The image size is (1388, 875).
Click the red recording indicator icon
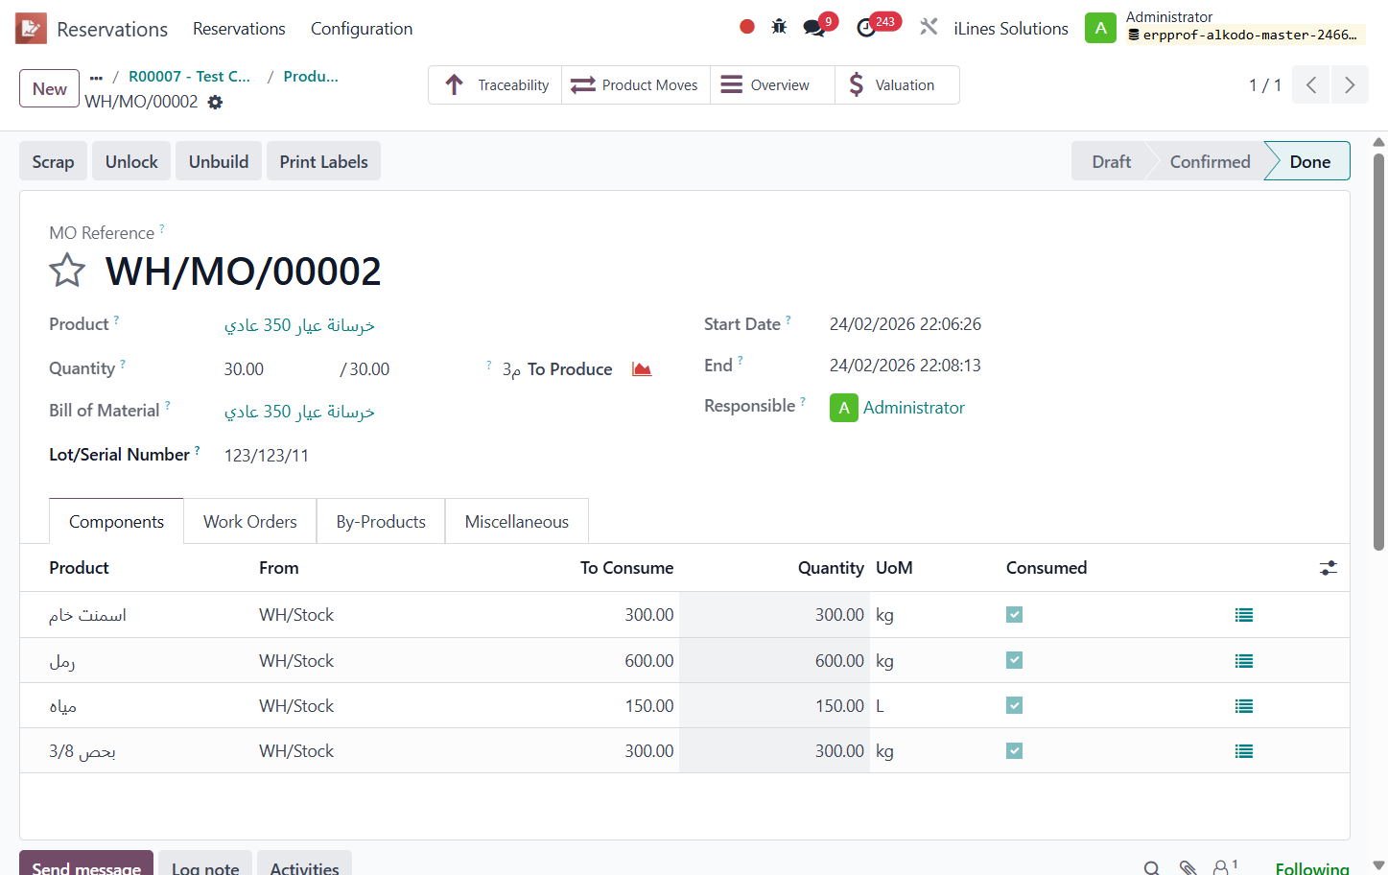(747, 27)
